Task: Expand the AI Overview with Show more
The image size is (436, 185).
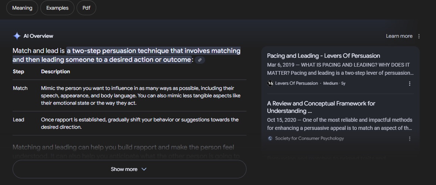Action: (124, 169)
